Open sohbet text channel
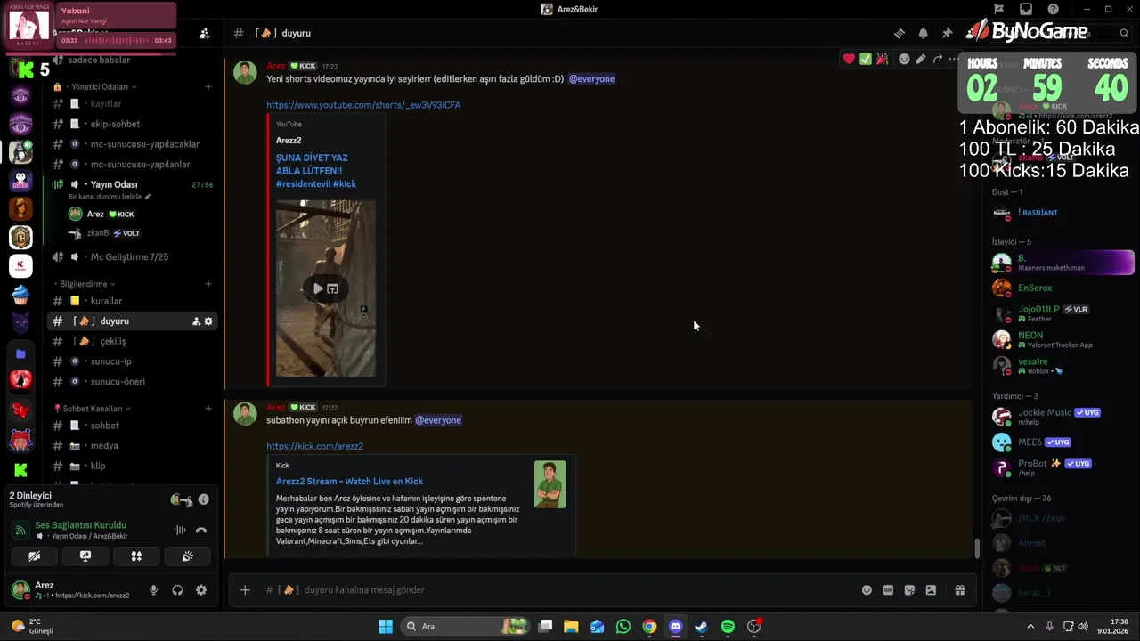This screenshot has height=641, width=1140. pos(132,426)
